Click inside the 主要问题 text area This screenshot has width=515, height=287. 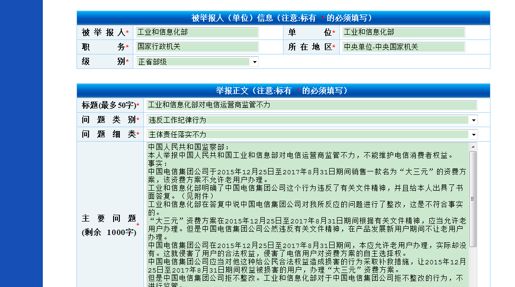point(307,215)
